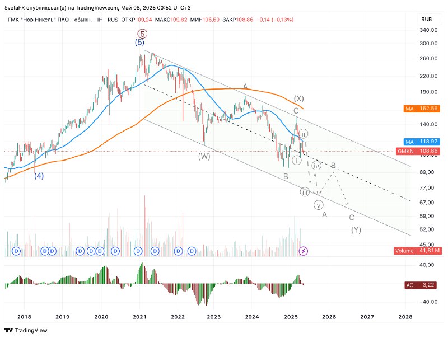Click the 140,00 price axis label
448x338 pixels.
click(428, 124)
